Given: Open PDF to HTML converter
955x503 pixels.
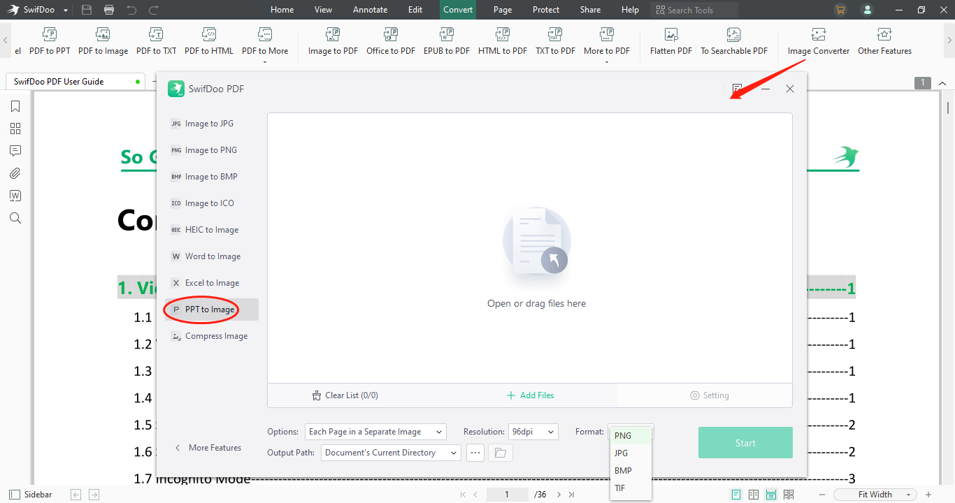Looking at the screenshot, I should 209,41.
